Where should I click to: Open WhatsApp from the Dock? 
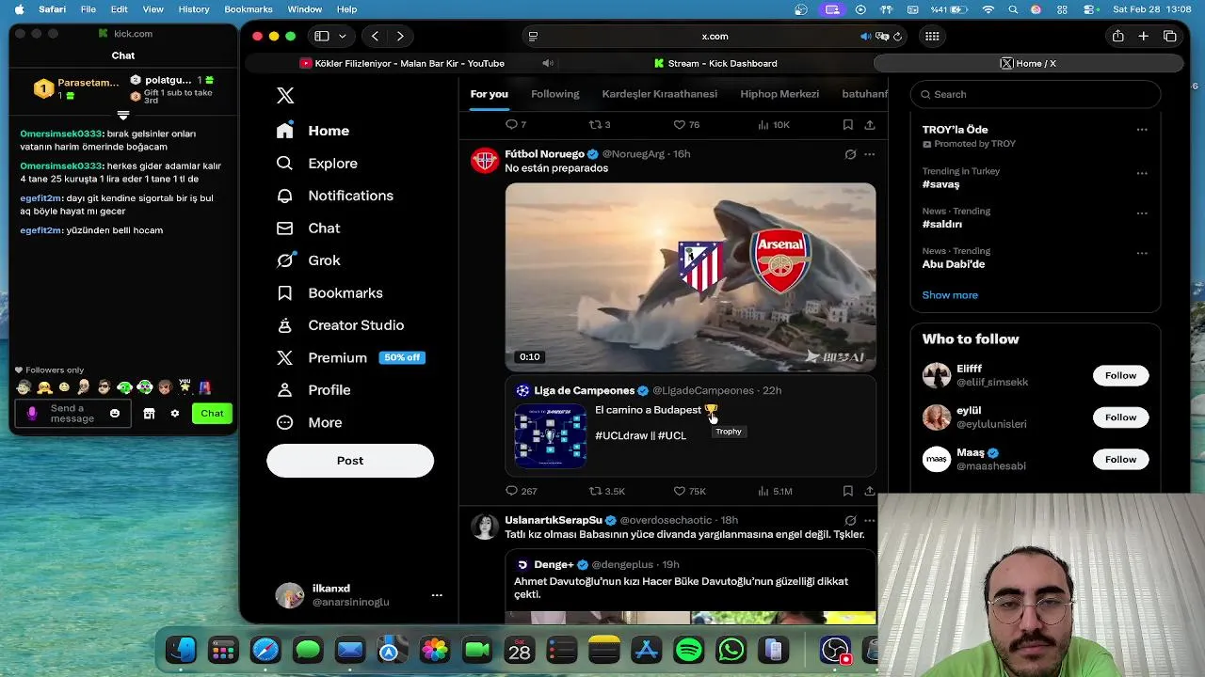[x=731, y=650]
